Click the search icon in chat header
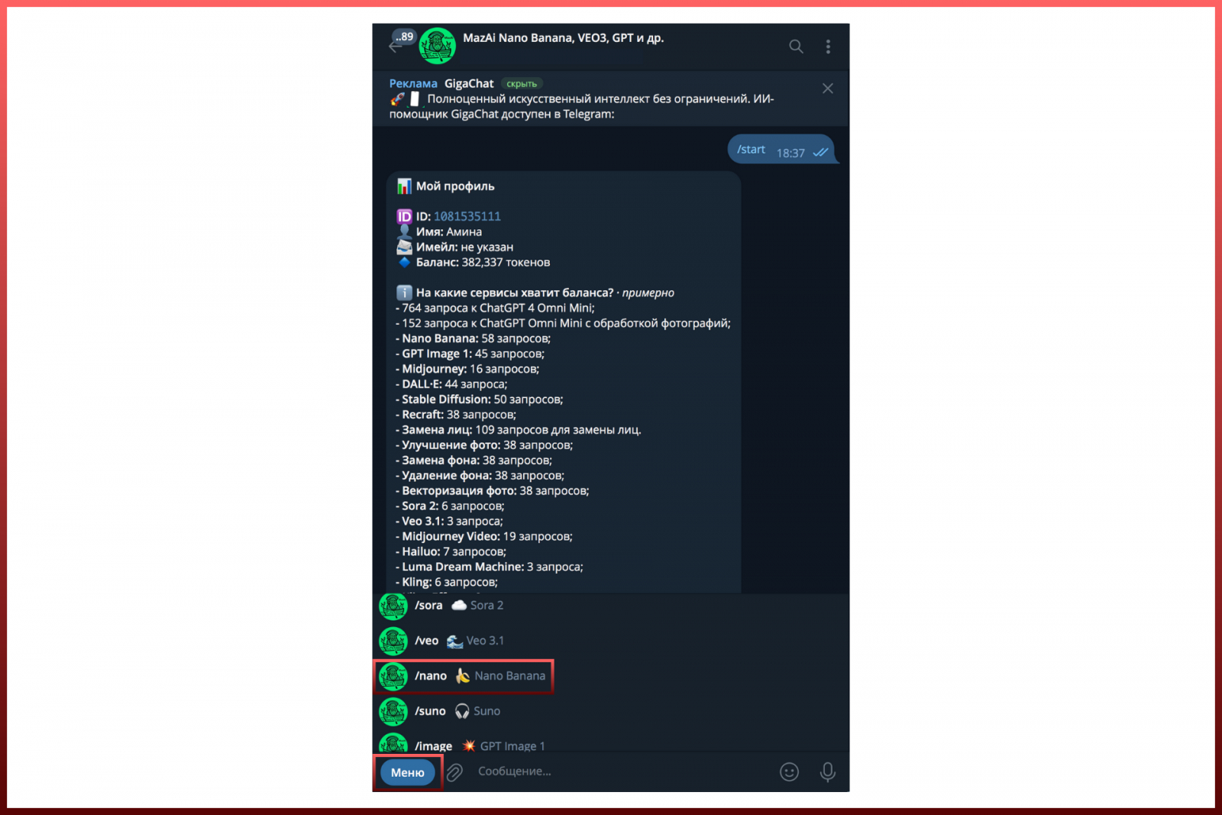 click(x=796, y=47)
